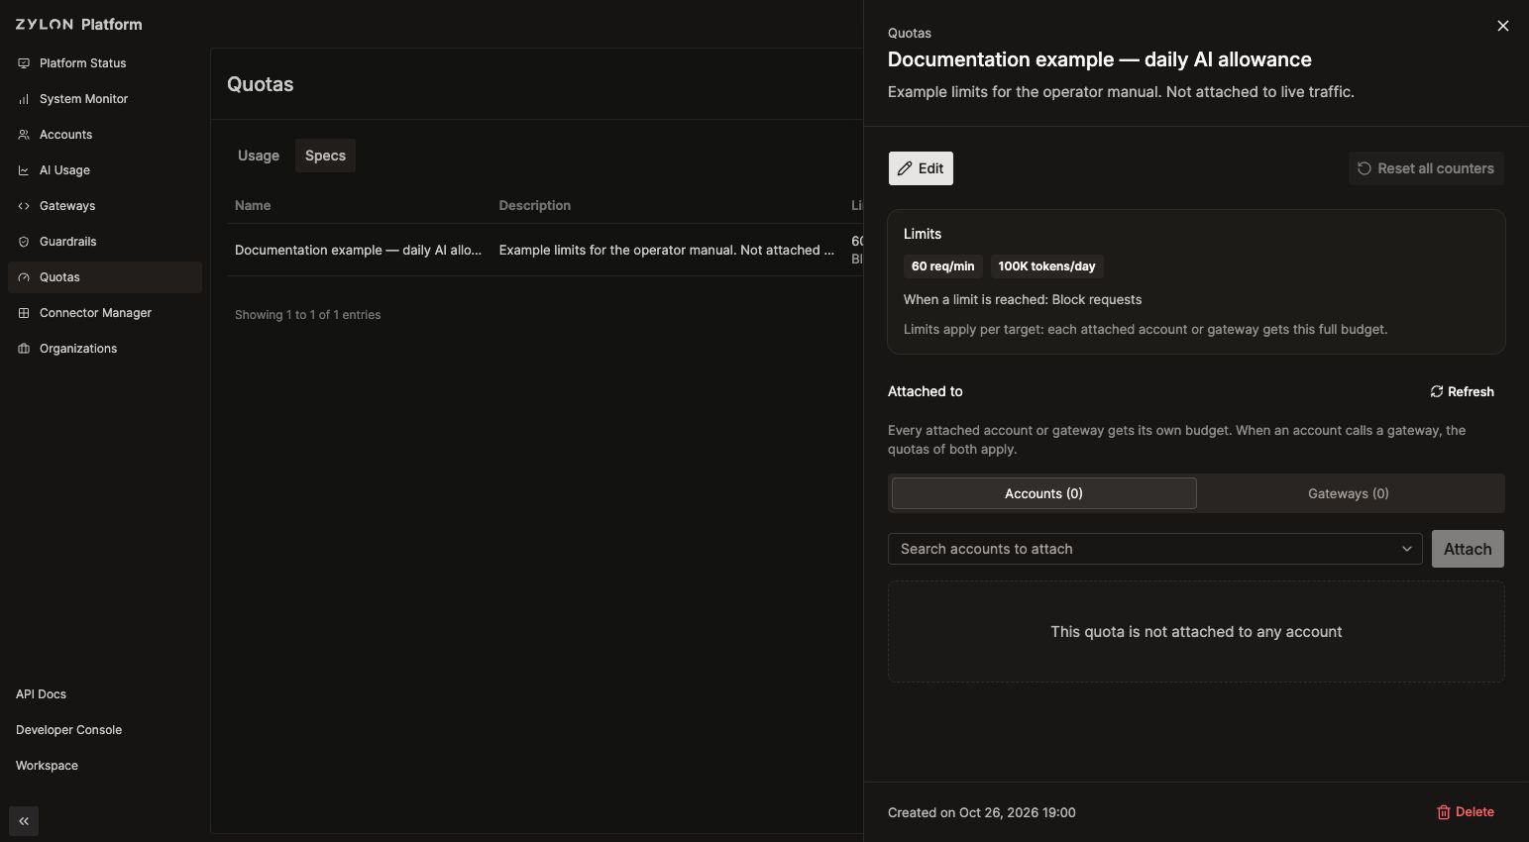Go to Workspace link
This screenshot has height=842, width=1529.
[x=47, y=766]
